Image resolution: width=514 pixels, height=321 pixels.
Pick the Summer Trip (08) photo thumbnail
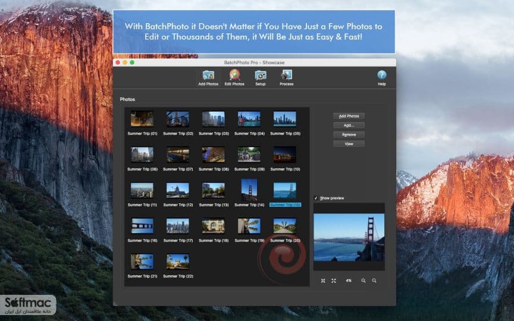[x=214, y=155]
